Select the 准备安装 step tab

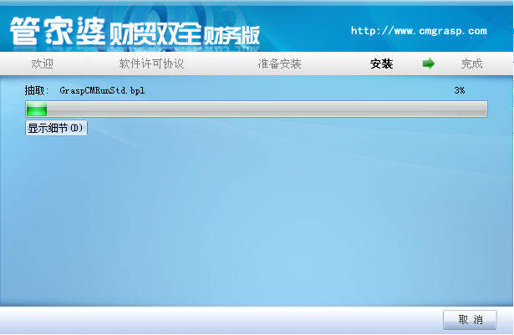(x=279, y=63)
